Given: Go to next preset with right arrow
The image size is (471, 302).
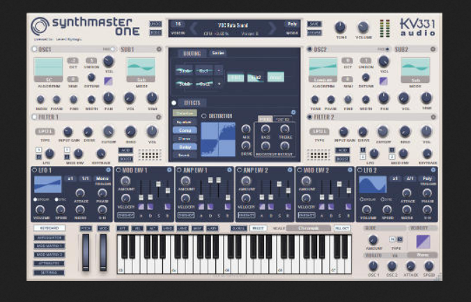Looking at the screenshot, I should pos(272,29).
